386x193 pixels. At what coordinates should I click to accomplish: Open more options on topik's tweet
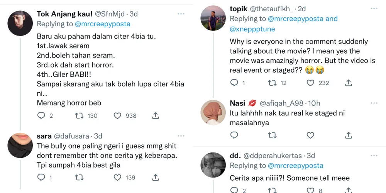(374, 8)
